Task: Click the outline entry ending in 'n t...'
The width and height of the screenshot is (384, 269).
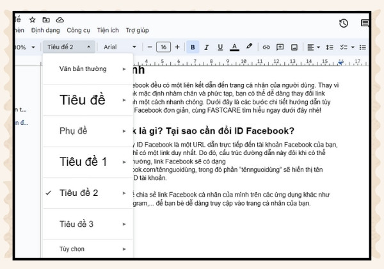Action: click(x=20, y=110)
